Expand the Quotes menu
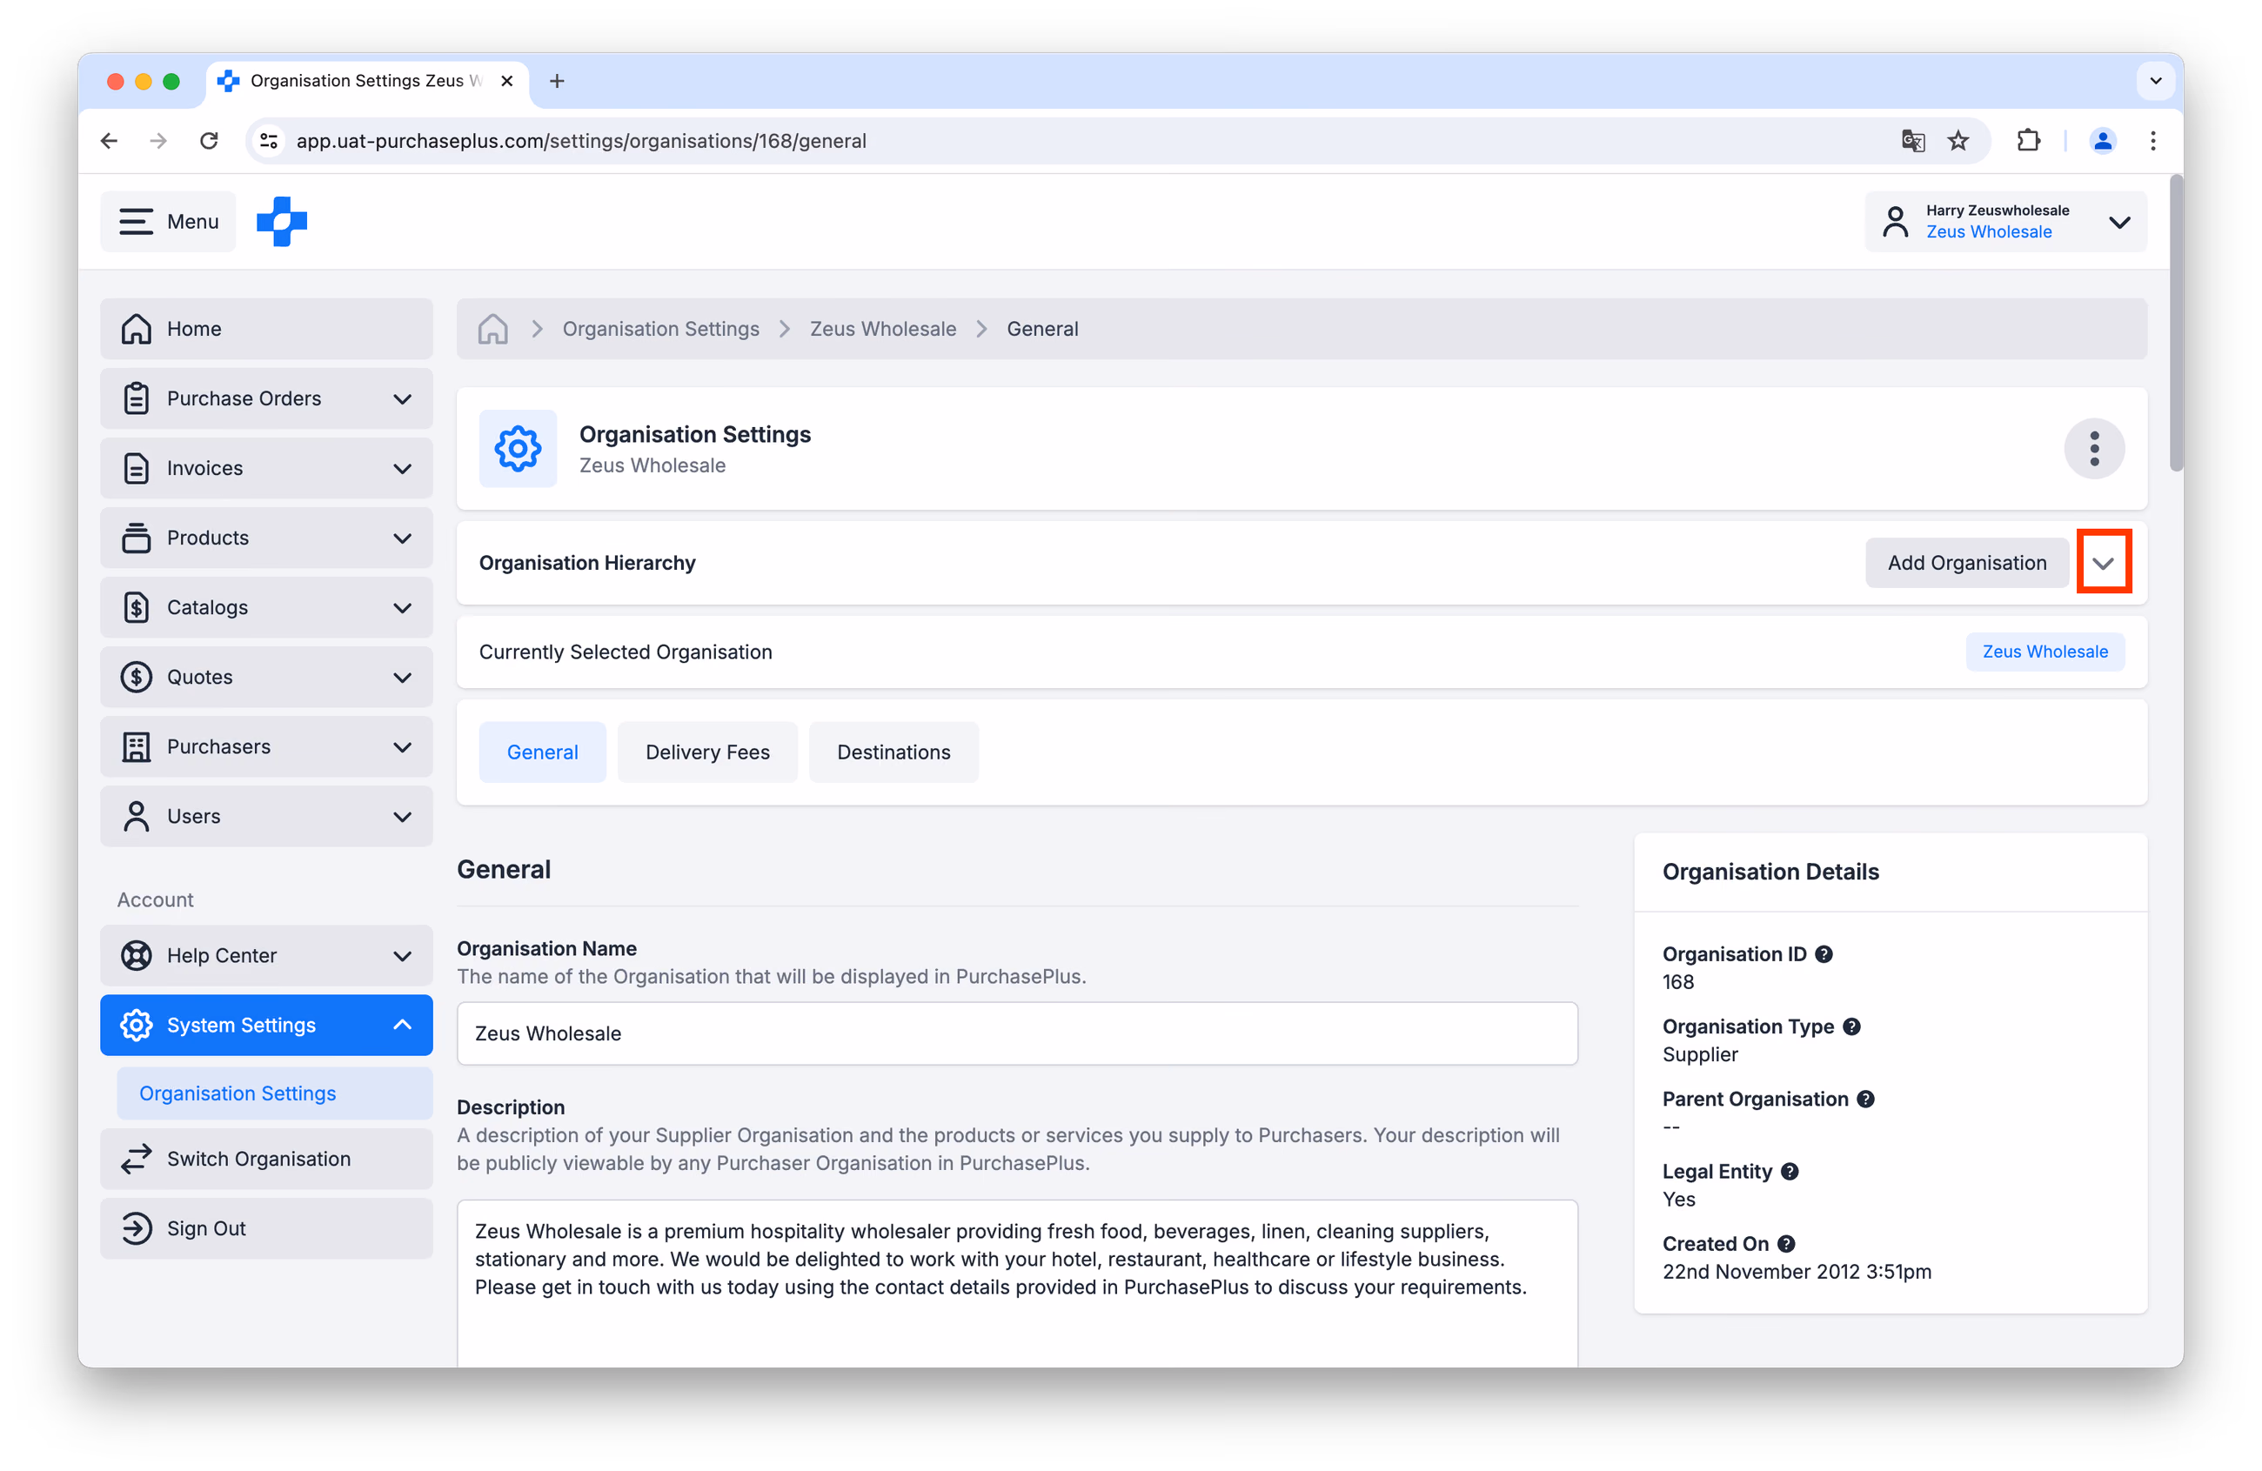 click(x=266, y=677)
